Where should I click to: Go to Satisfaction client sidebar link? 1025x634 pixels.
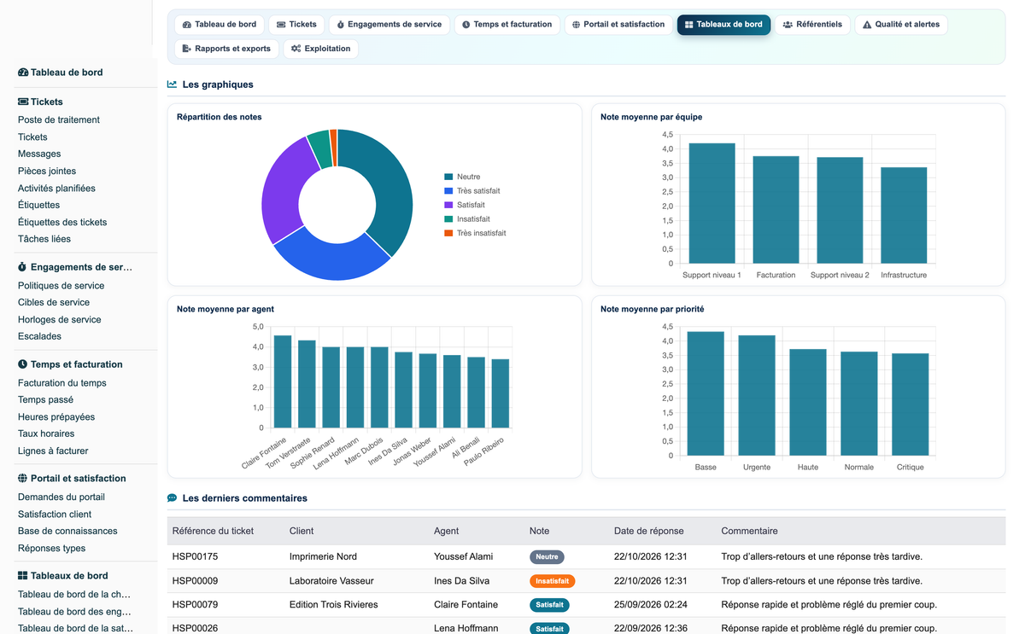click(55, 515)
